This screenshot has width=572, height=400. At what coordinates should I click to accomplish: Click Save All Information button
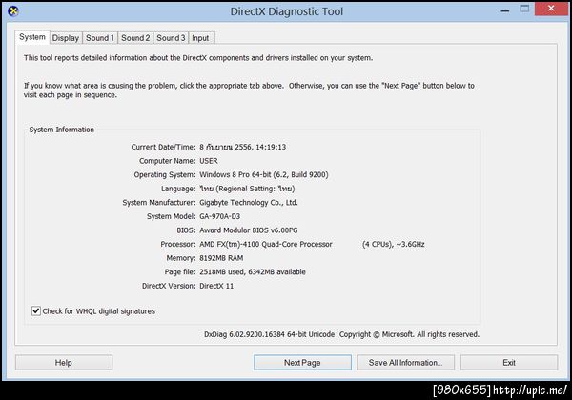point(406,363)
